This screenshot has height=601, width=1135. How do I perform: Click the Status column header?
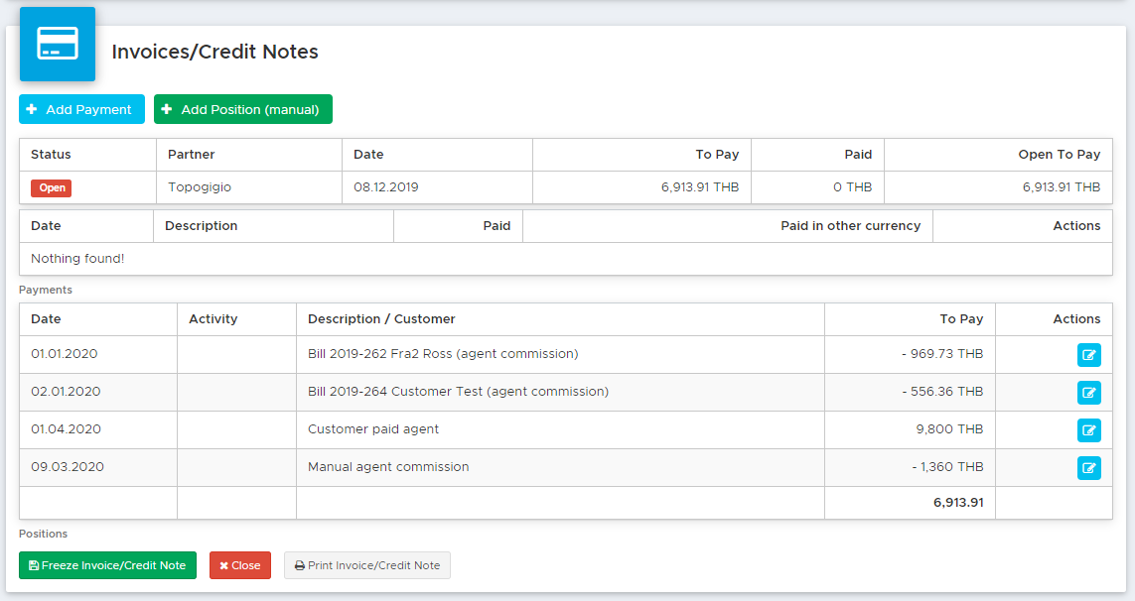point(51,155)
